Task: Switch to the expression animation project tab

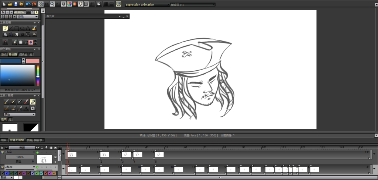Action: point(148,4)
